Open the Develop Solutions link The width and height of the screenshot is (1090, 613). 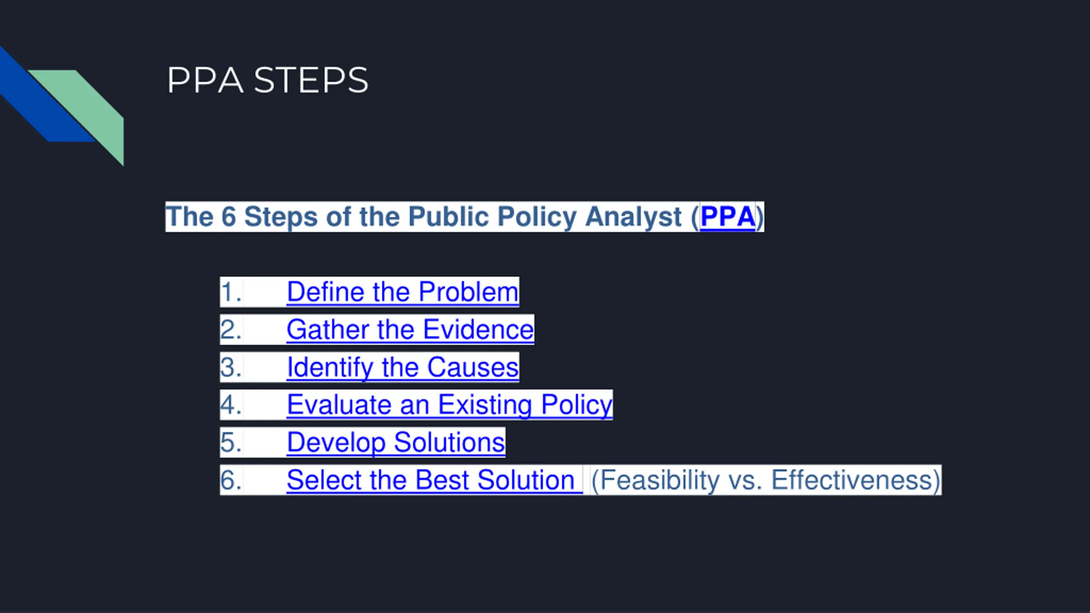tap(396, 442)
